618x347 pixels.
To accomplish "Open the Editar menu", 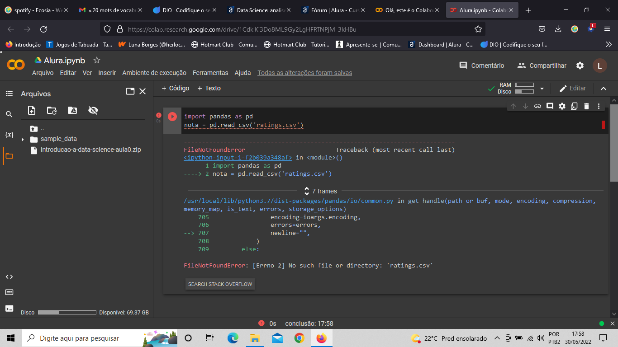I will click(x=68, y=73).
